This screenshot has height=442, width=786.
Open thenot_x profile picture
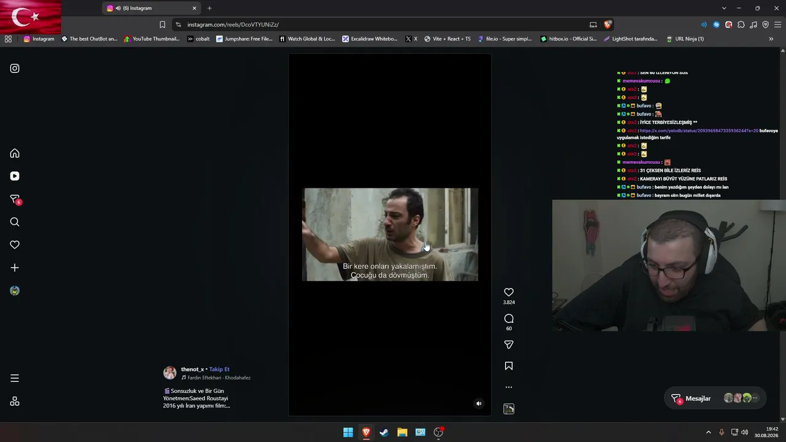pos(169,373)
